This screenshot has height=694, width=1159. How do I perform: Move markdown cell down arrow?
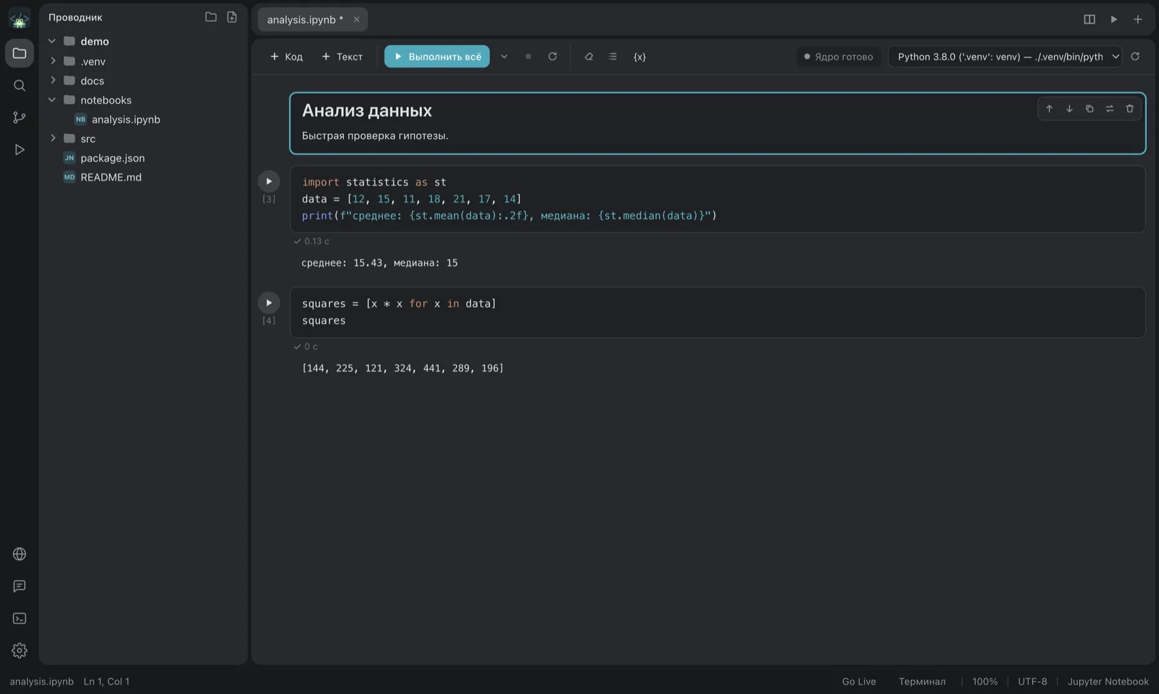(x=1069, y=109)
